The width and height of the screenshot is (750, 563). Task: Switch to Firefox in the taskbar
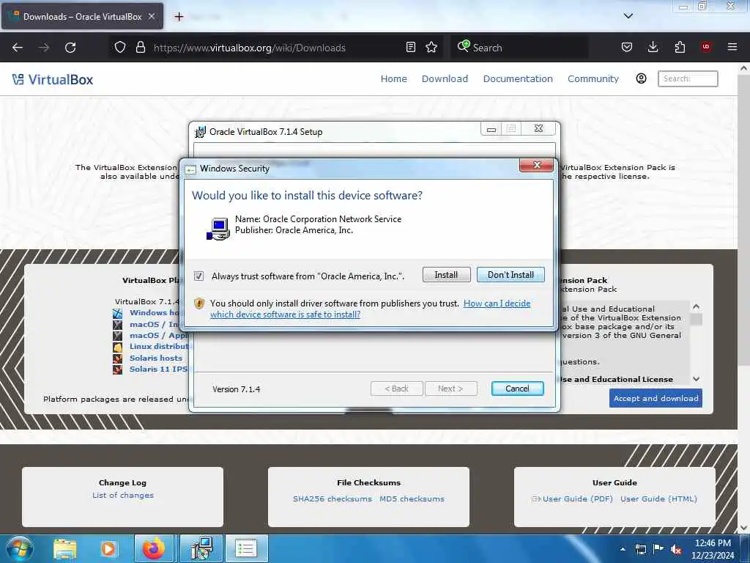[154, 548]
